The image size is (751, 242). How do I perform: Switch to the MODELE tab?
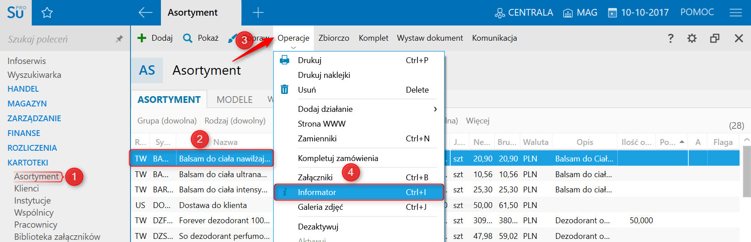click(x=234, y=100)
